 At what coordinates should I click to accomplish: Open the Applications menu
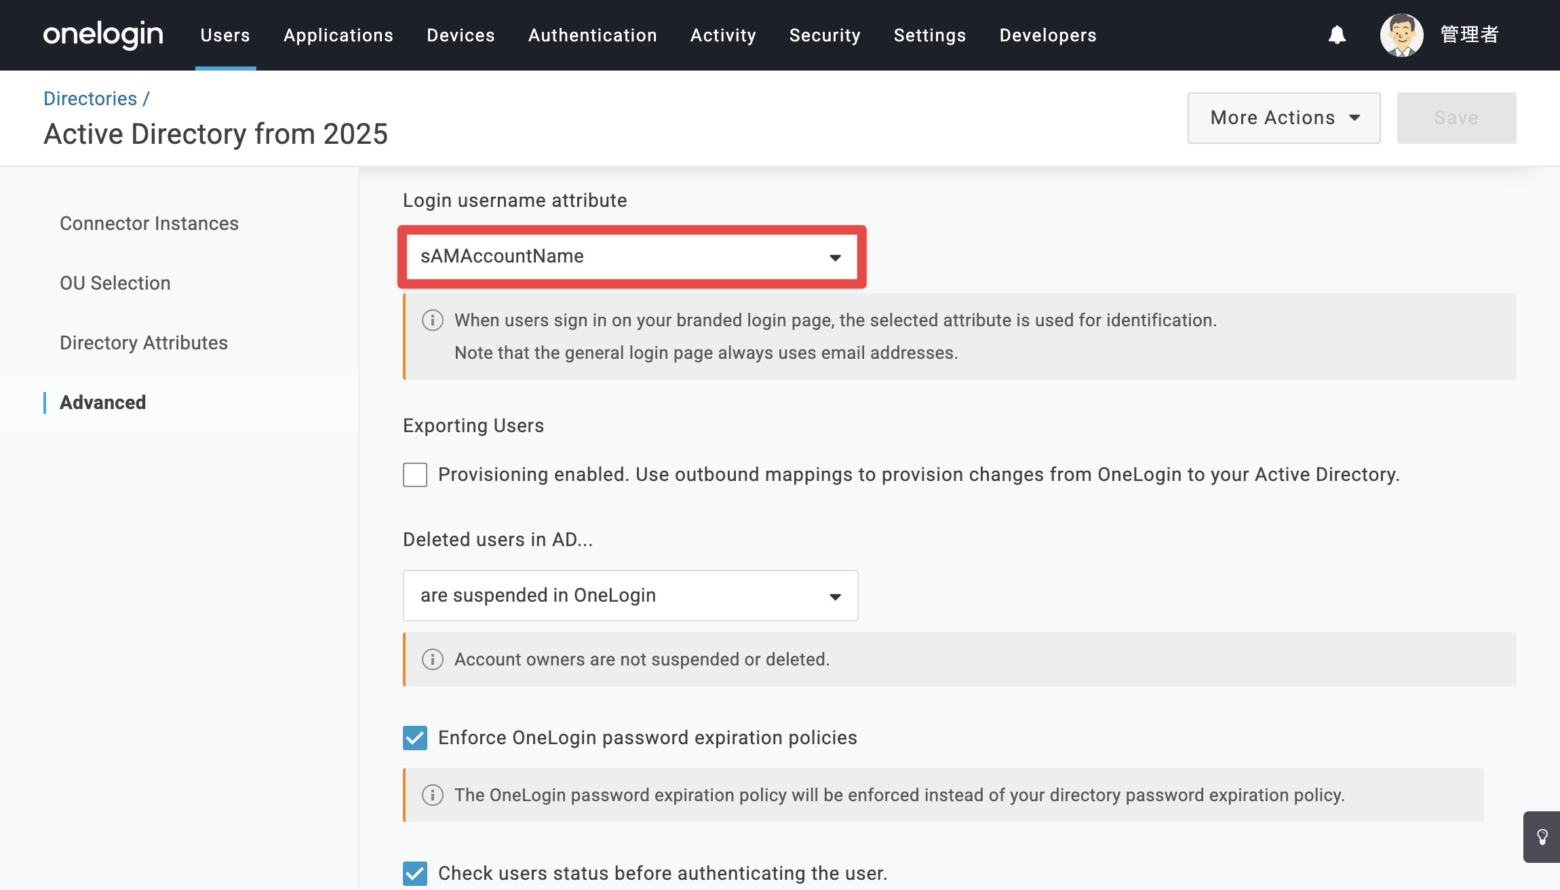(x=338, y=35)
